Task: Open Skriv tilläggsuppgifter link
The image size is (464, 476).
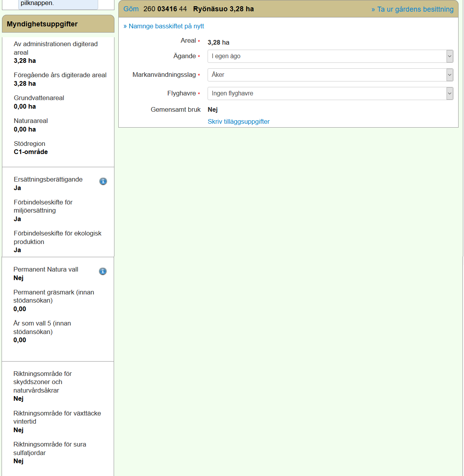Action: pyautogui.click(x=239, y=121)
